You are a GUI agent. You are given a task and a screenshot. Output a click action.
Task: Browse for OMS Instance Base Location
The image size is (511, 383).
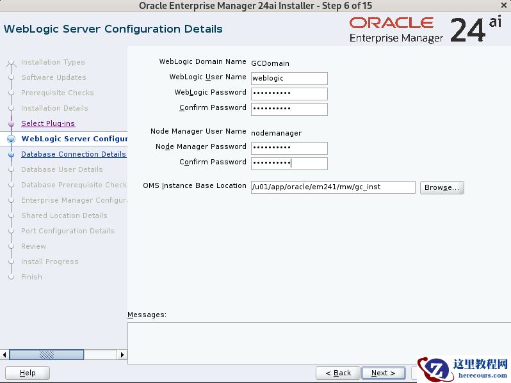click(x=442, y=187)
